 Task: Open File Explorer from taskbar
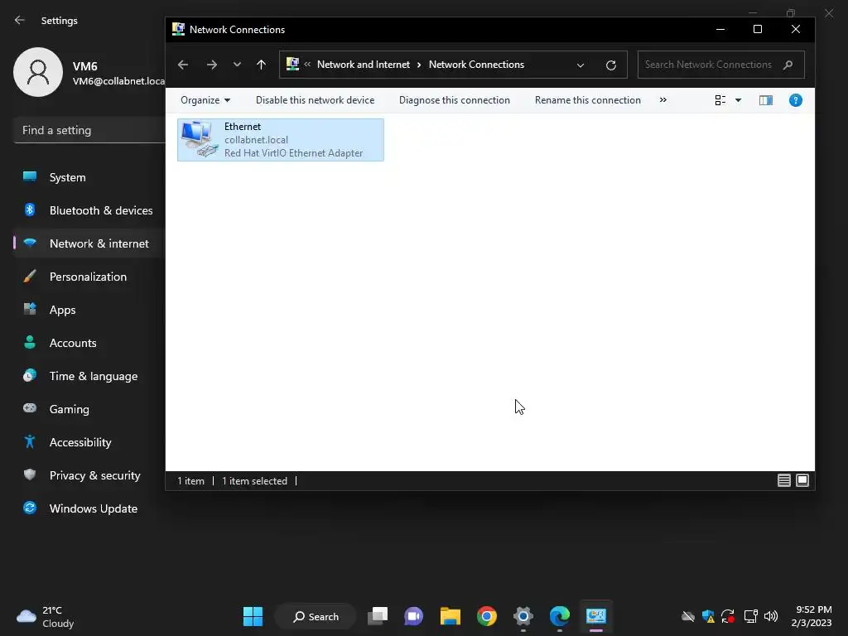[x=450, y=616]
